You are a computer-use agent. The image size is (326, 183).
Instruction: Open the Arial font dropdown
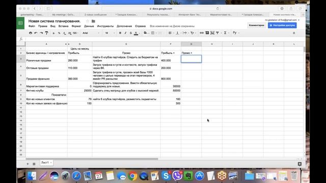tap(91, 33)
